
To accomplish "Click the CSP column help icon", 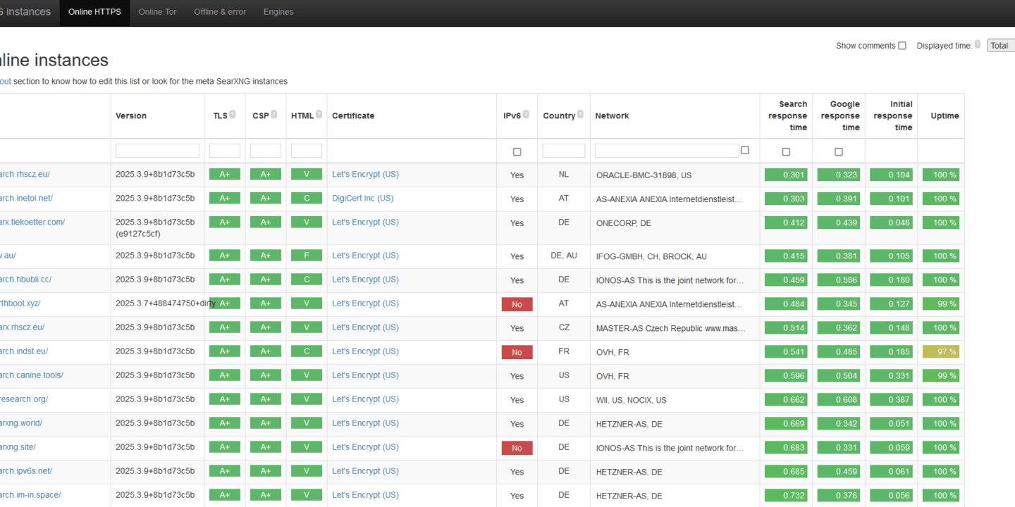I will point(273,114).
